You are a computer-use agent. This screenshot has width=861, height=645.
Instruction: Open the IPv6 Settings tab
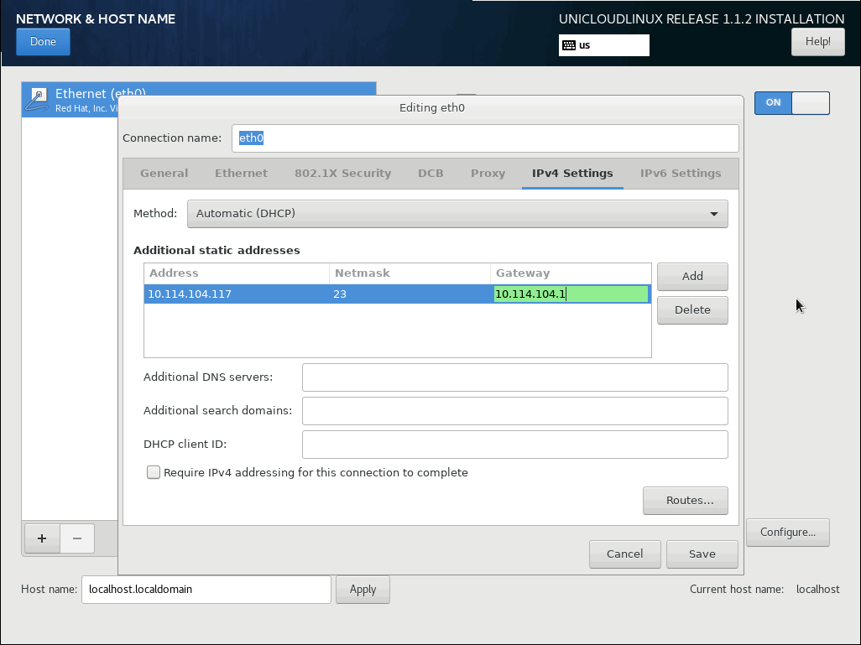click(681, 174)
